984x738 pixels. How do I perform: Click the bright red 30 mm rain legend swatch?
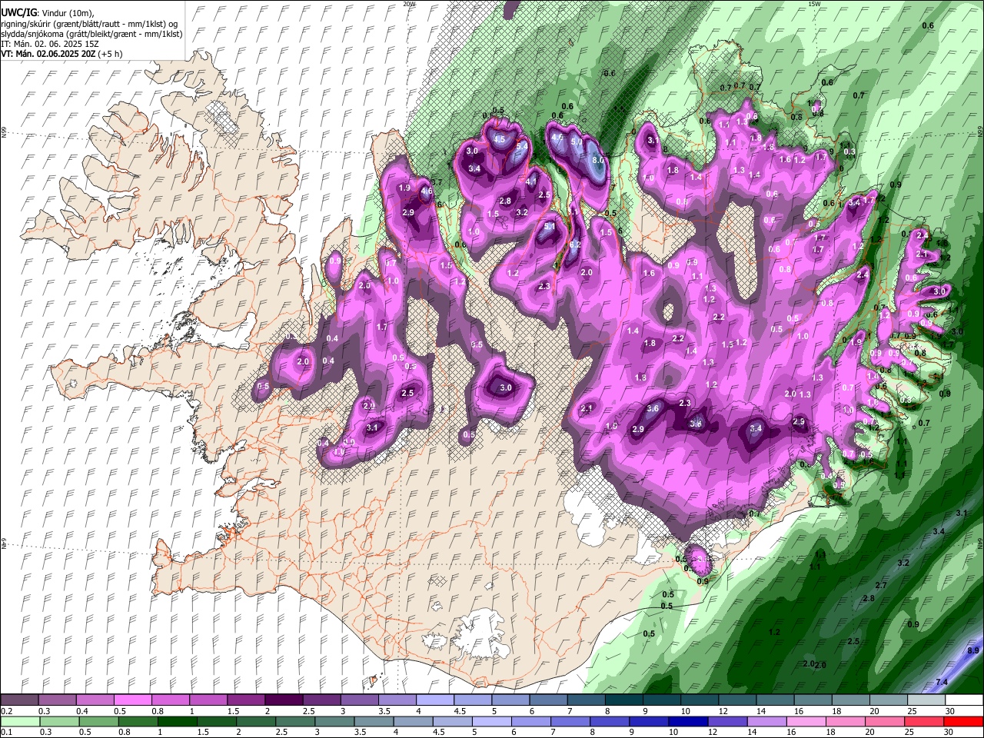[963, 722]
